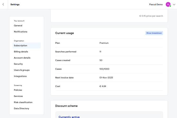
Task: Click the Premium plan value
Action: (104, 43)
